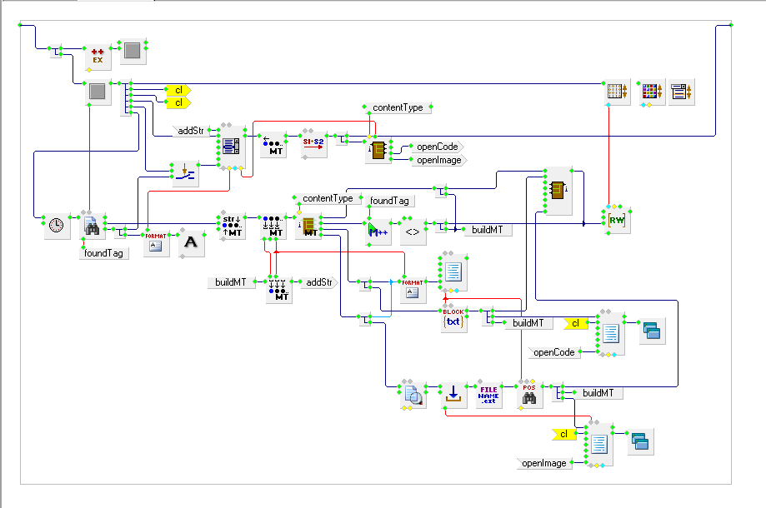This screenshot has height=508, width=766.
Task: Select the list element right of addStr
Action: pos(231,147)
